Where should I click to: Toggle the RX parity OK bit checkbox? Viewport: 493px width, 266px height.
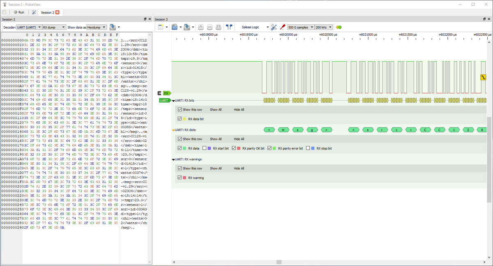[234, 148]
